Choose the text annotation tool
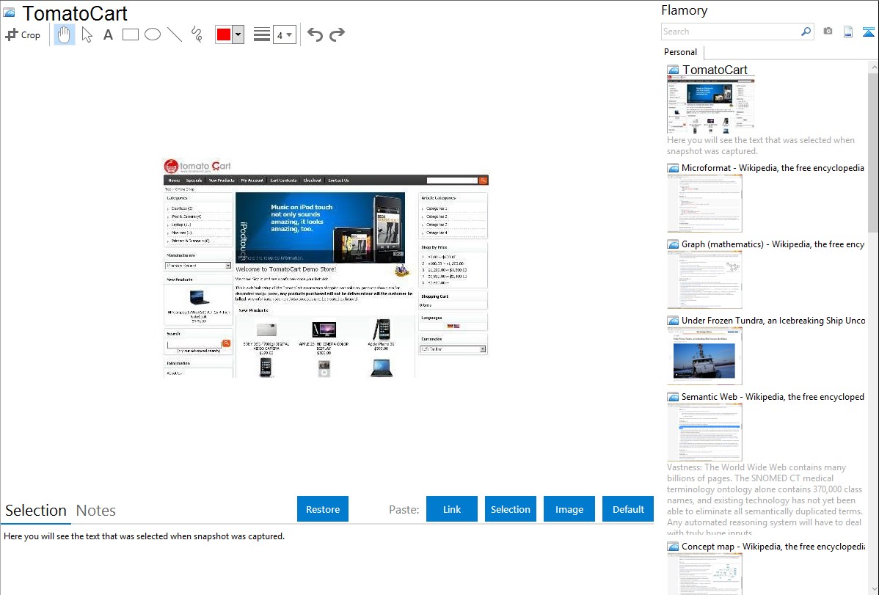Image resolution: width=879 pixels, height=595 pixels. click(108, 34)
